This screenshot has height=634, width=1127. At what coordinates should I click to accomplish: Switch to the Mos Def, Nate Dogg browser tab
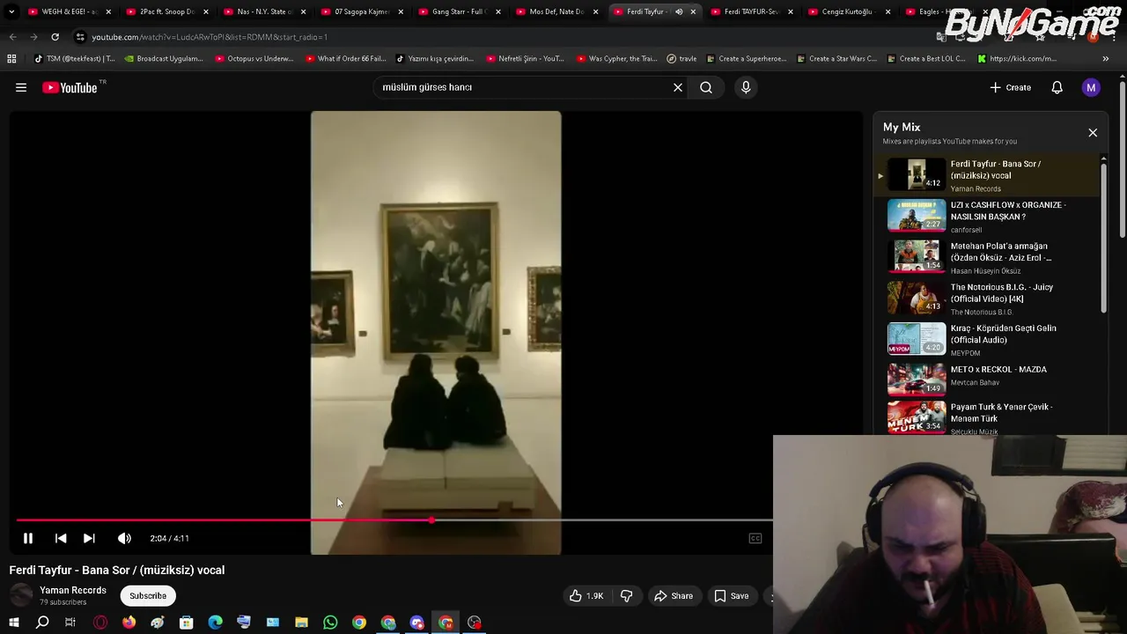(556, 11)
